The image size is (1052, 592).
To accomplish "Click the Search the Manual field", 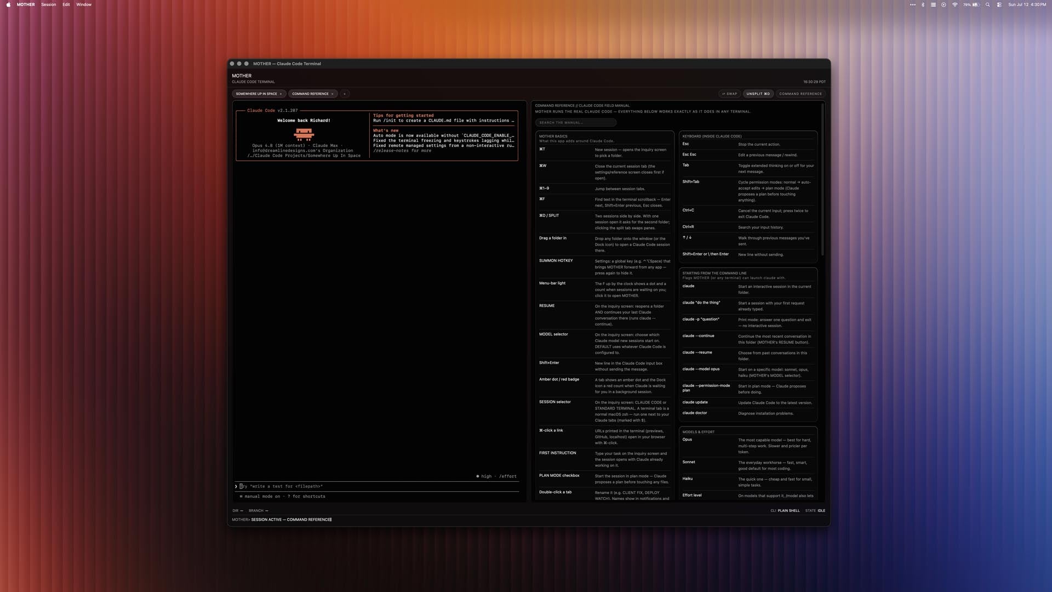I will click(576, 123).
